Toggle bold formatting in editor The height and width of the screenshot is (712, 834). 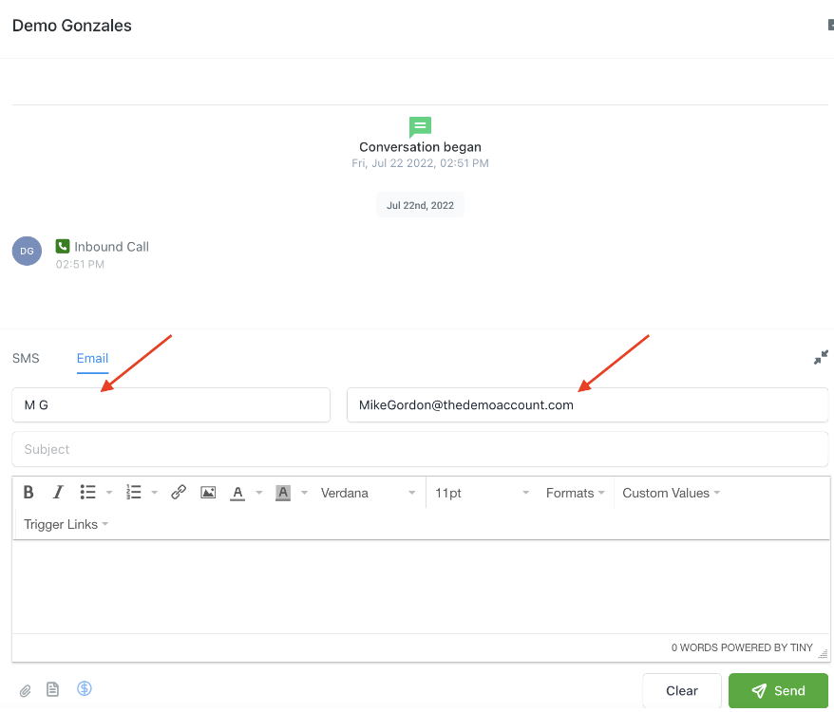[x=28, y=493]
